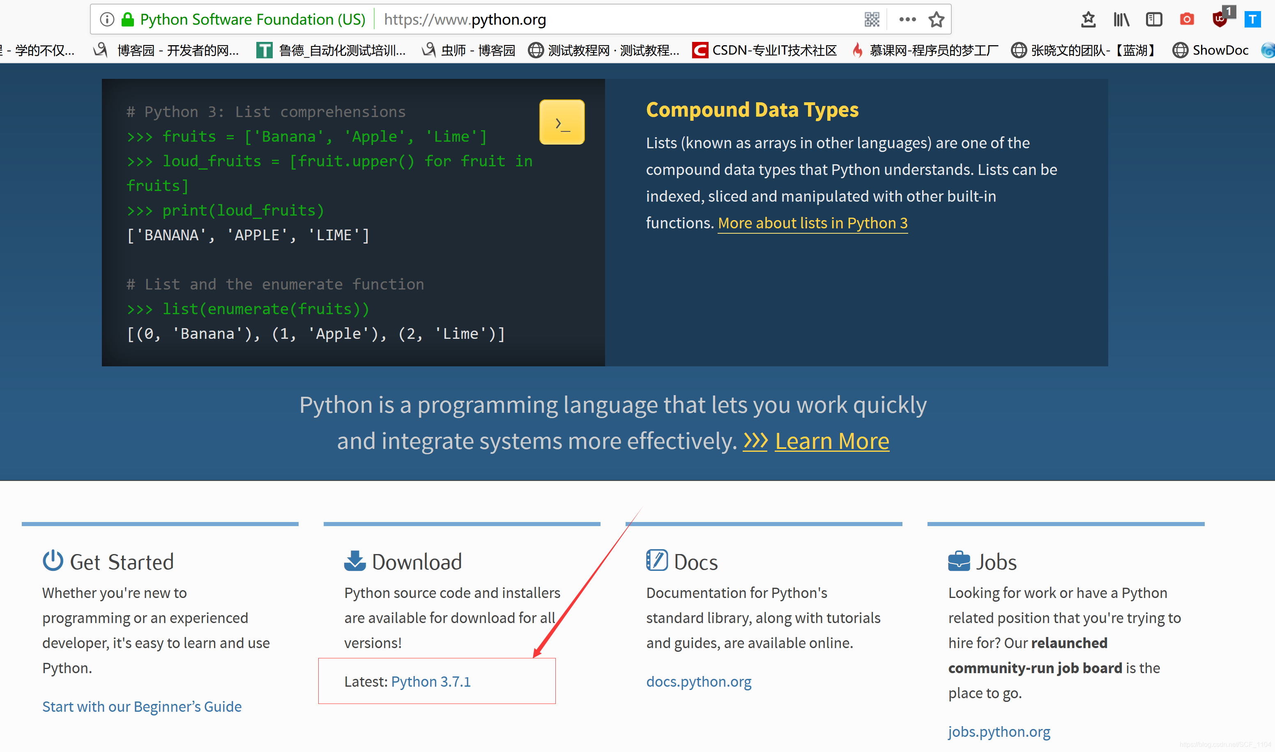Screen dimensions: 1275x752
Task: Click the green padlock security icon
Action: pos(128,19)
